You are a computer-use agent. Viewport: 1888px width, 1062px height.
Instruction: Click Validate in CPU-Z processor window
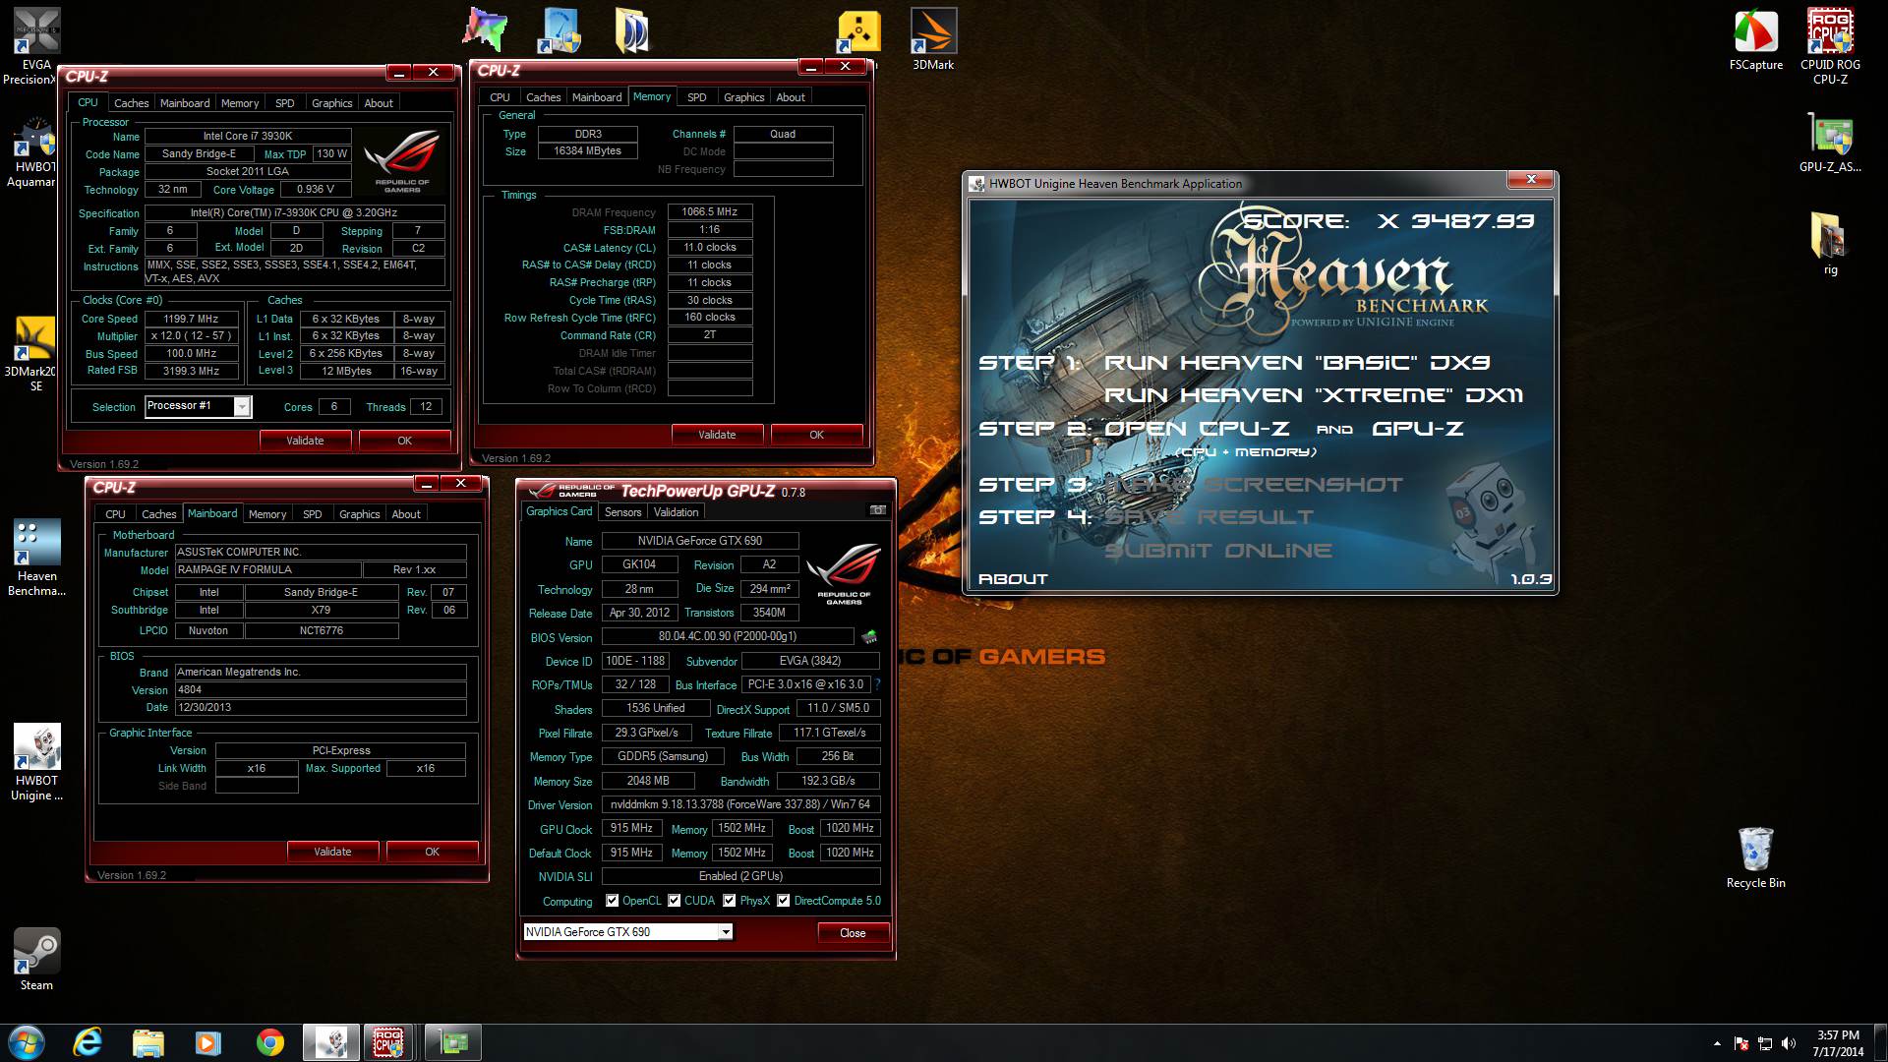pos(305,441)
